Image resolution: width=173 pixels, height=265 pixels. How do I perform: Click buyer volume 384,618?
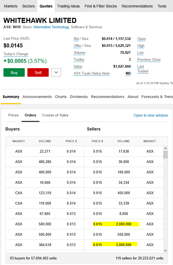tap(45, 245)
